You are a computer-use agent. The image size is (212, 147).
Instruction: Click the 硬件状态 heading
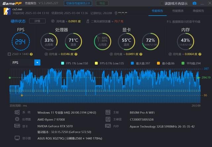(x=18, y=21)
